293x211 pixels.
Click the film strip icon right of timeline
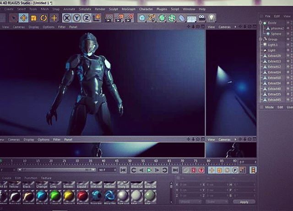click(x=253, y=170)
